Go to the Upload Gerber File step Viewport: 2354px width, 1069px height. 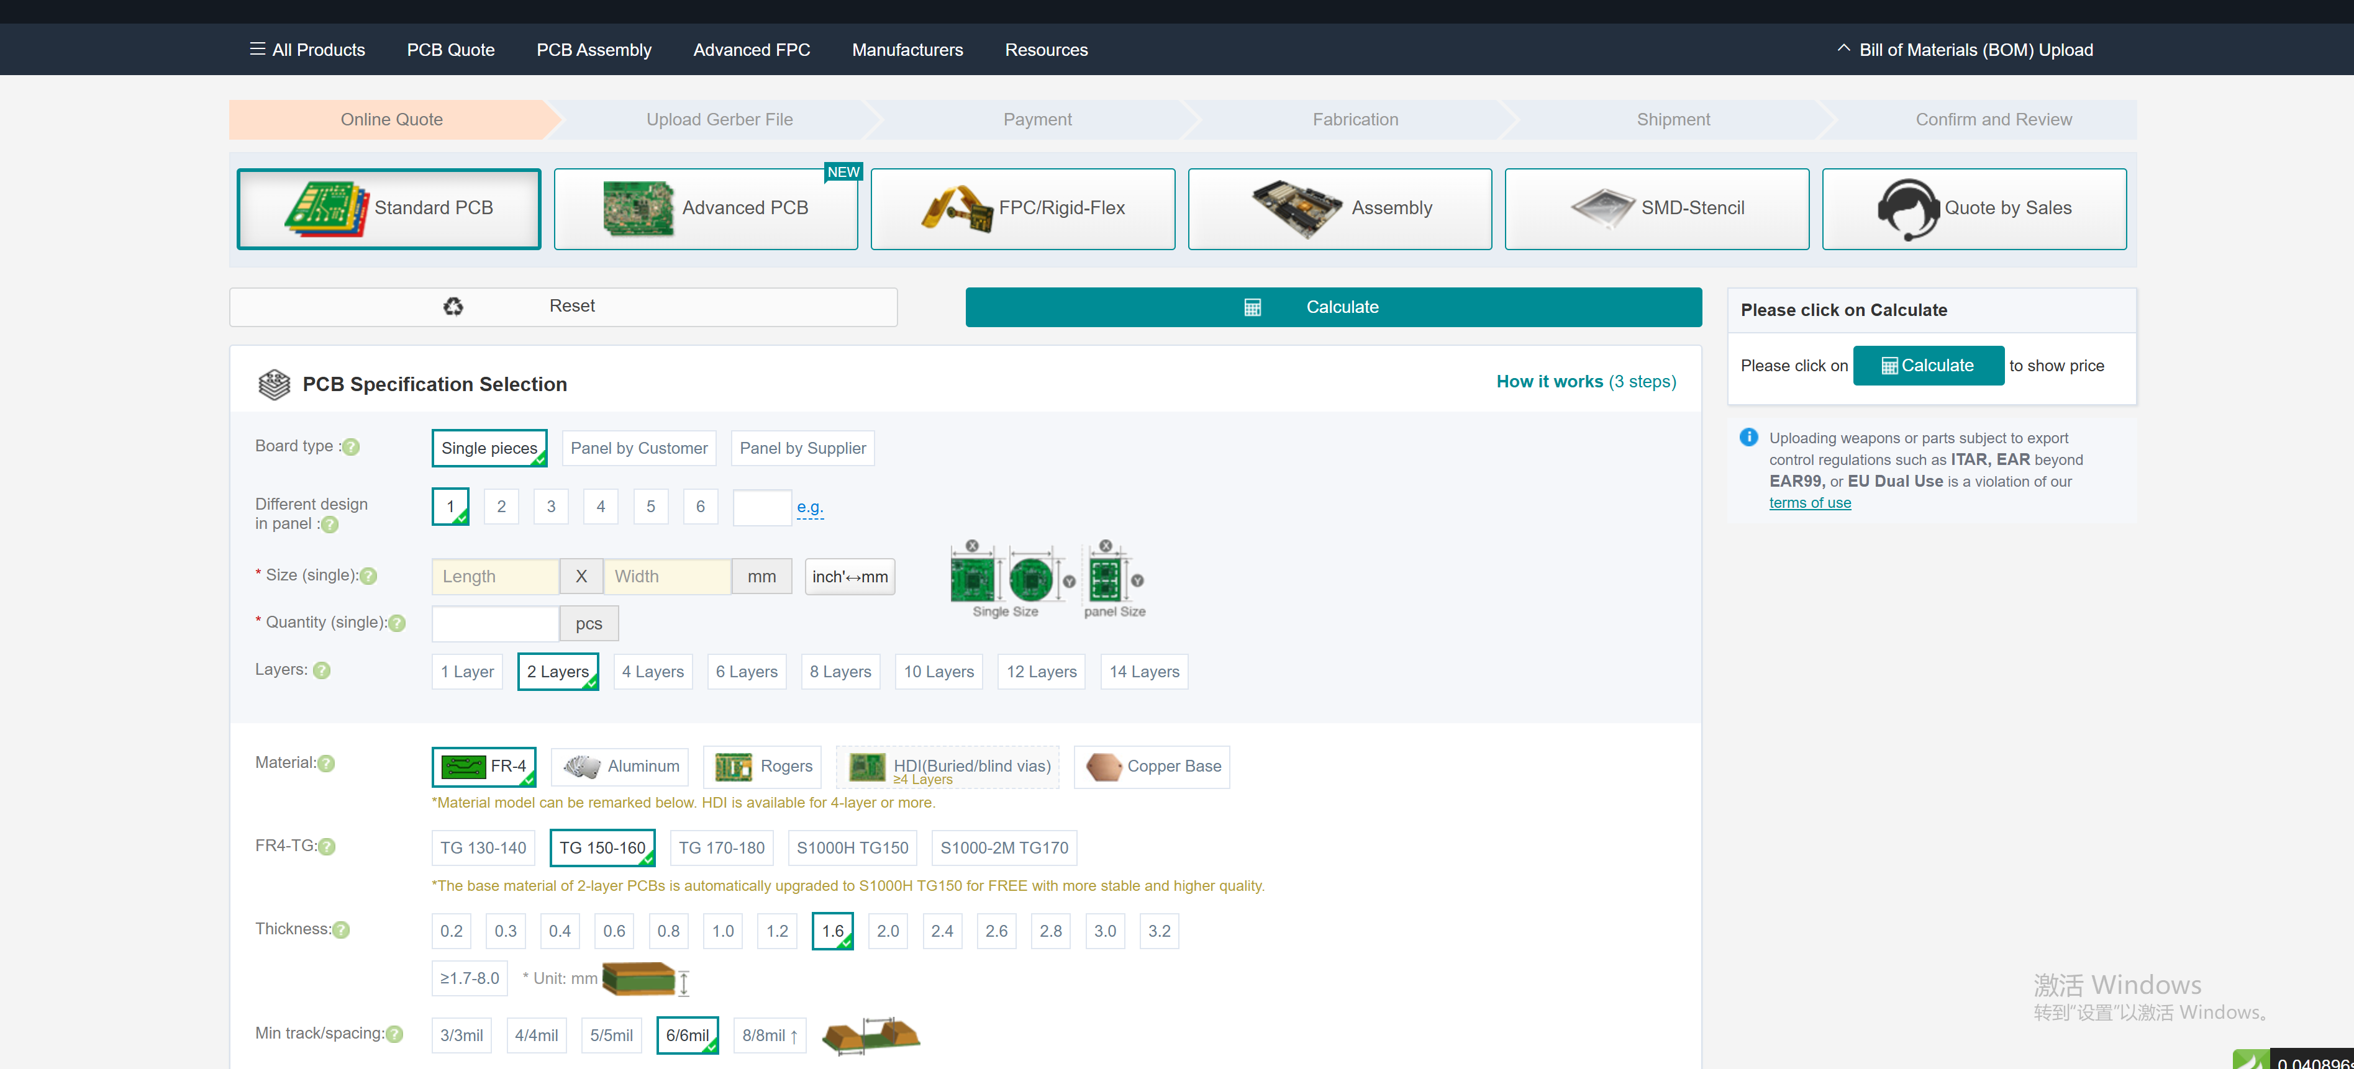pyautogui.click(x=719, y=120)
